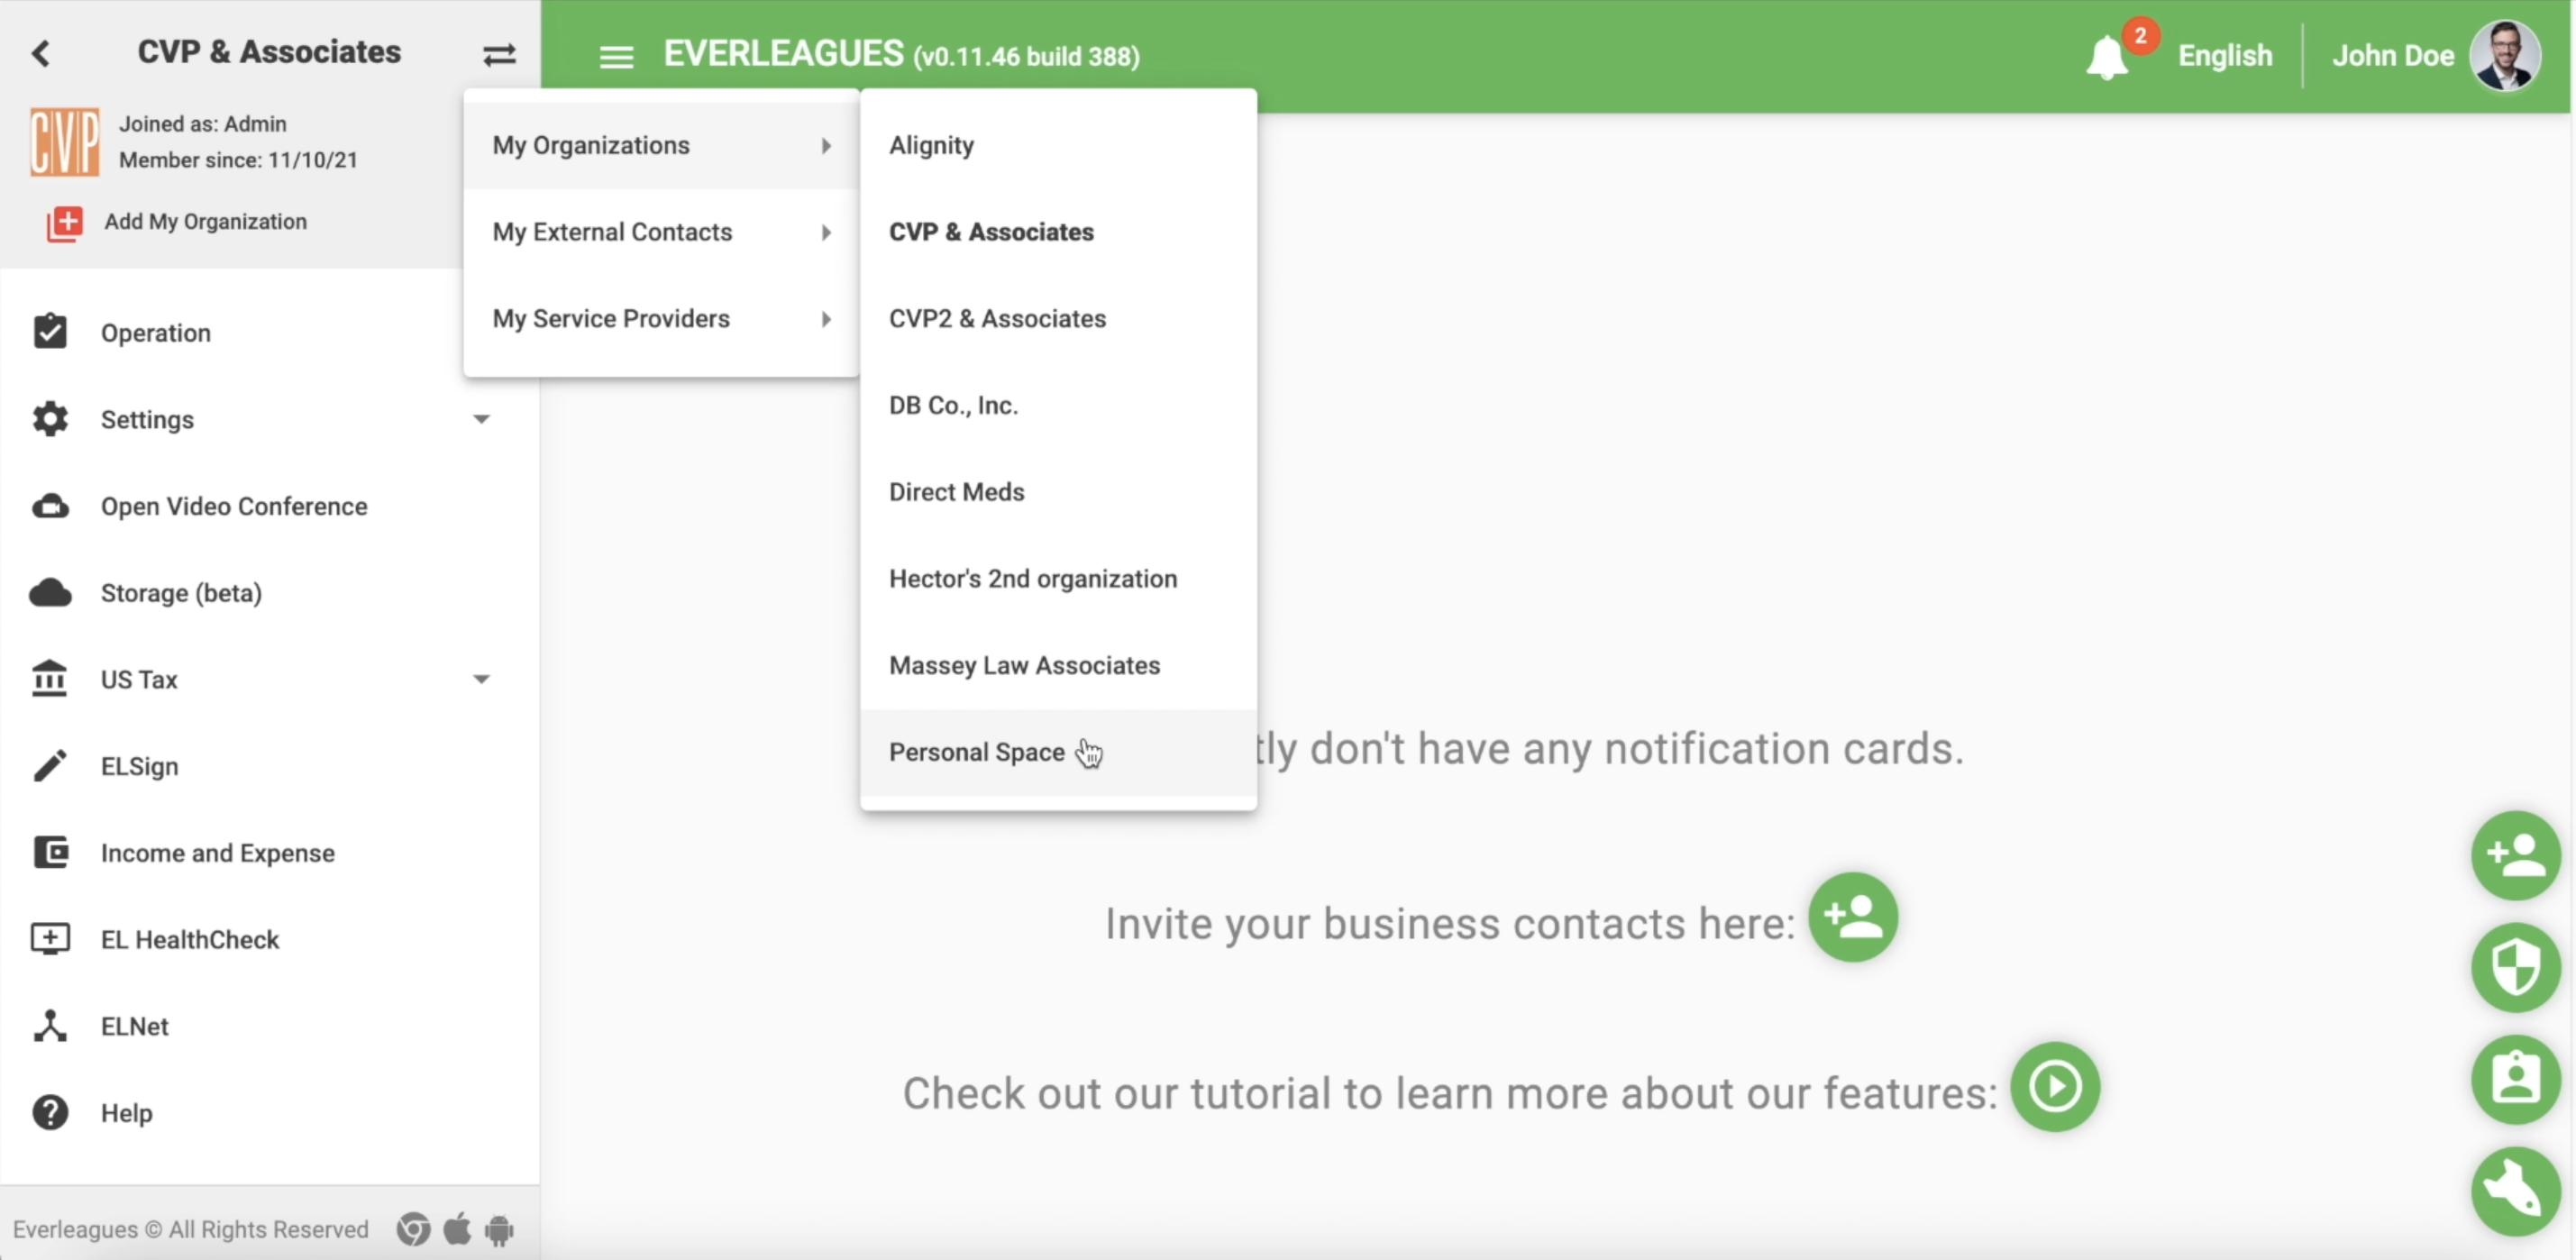Expand the My External Contacts submenu arrow

point(826,233)
